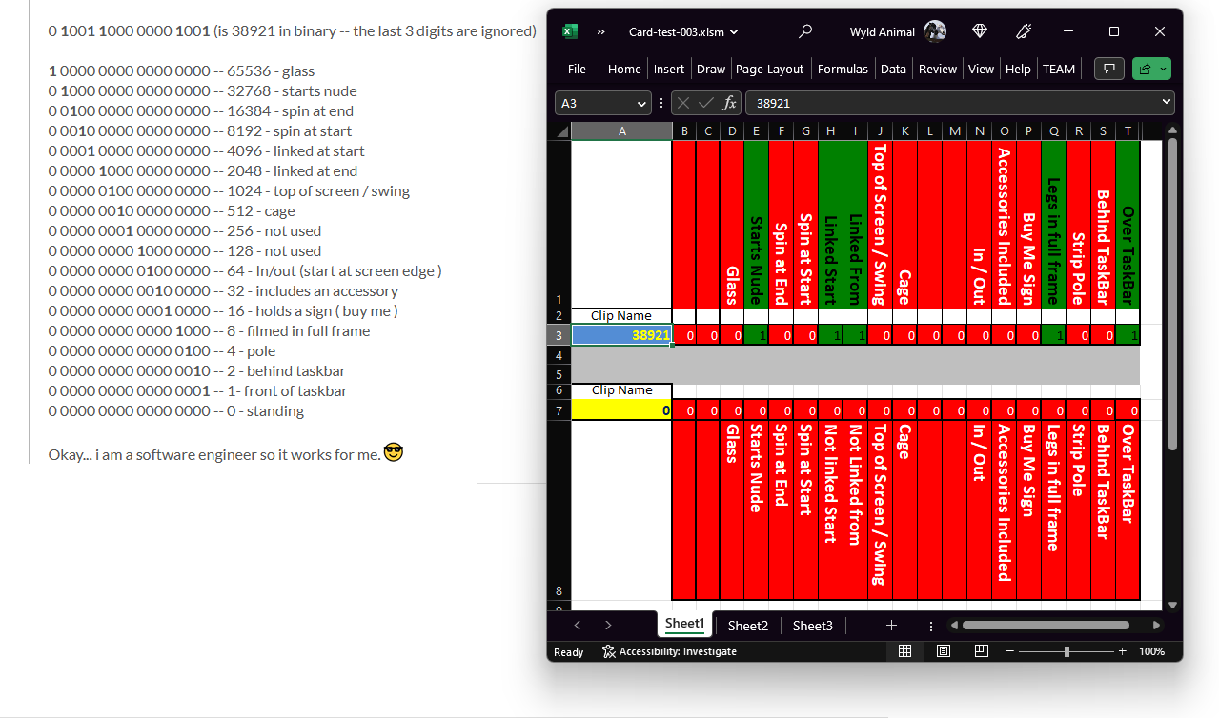This screenshot has height=718, width=1219.
Task: Select Normal view icon in status bar
Action: click(904, 651)
